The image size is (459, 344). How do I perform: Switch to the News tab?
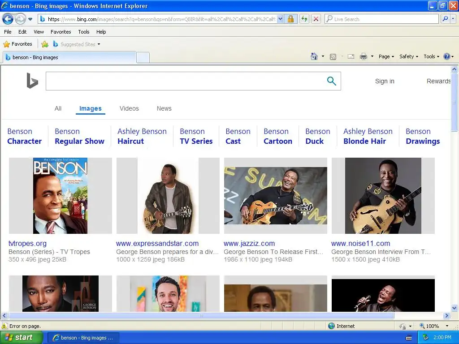(164, 108)
